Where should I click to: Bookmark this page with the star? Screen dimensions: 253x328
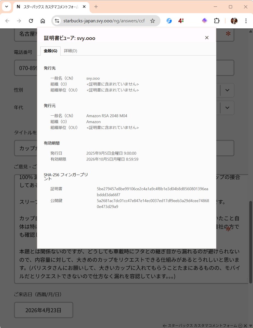pyautogui.click(x=153, y=21)
